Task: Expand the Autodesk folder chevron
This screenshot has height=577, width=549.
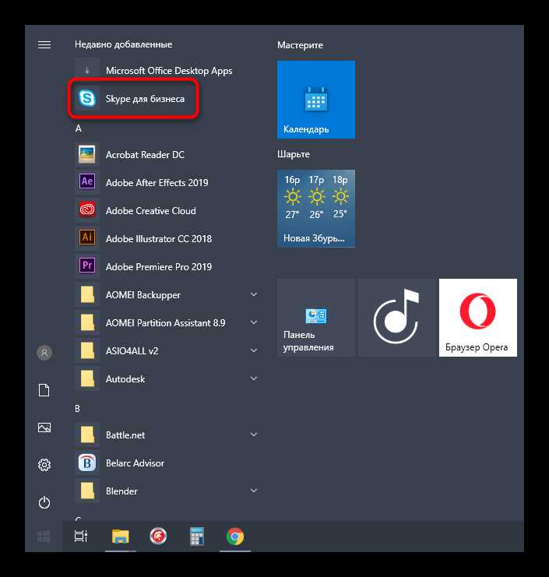Action: coord(254,378)
